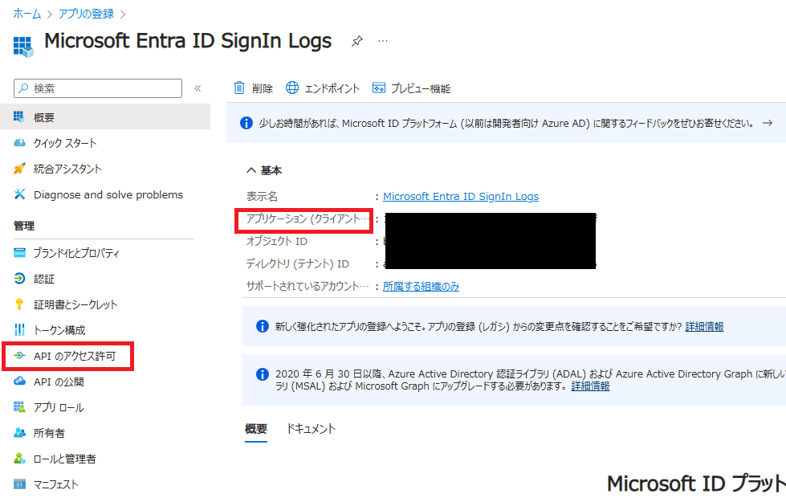Switch to the ドキュメント tab
The height and width of the screenshot is (498, 786).
coord(311,429)
